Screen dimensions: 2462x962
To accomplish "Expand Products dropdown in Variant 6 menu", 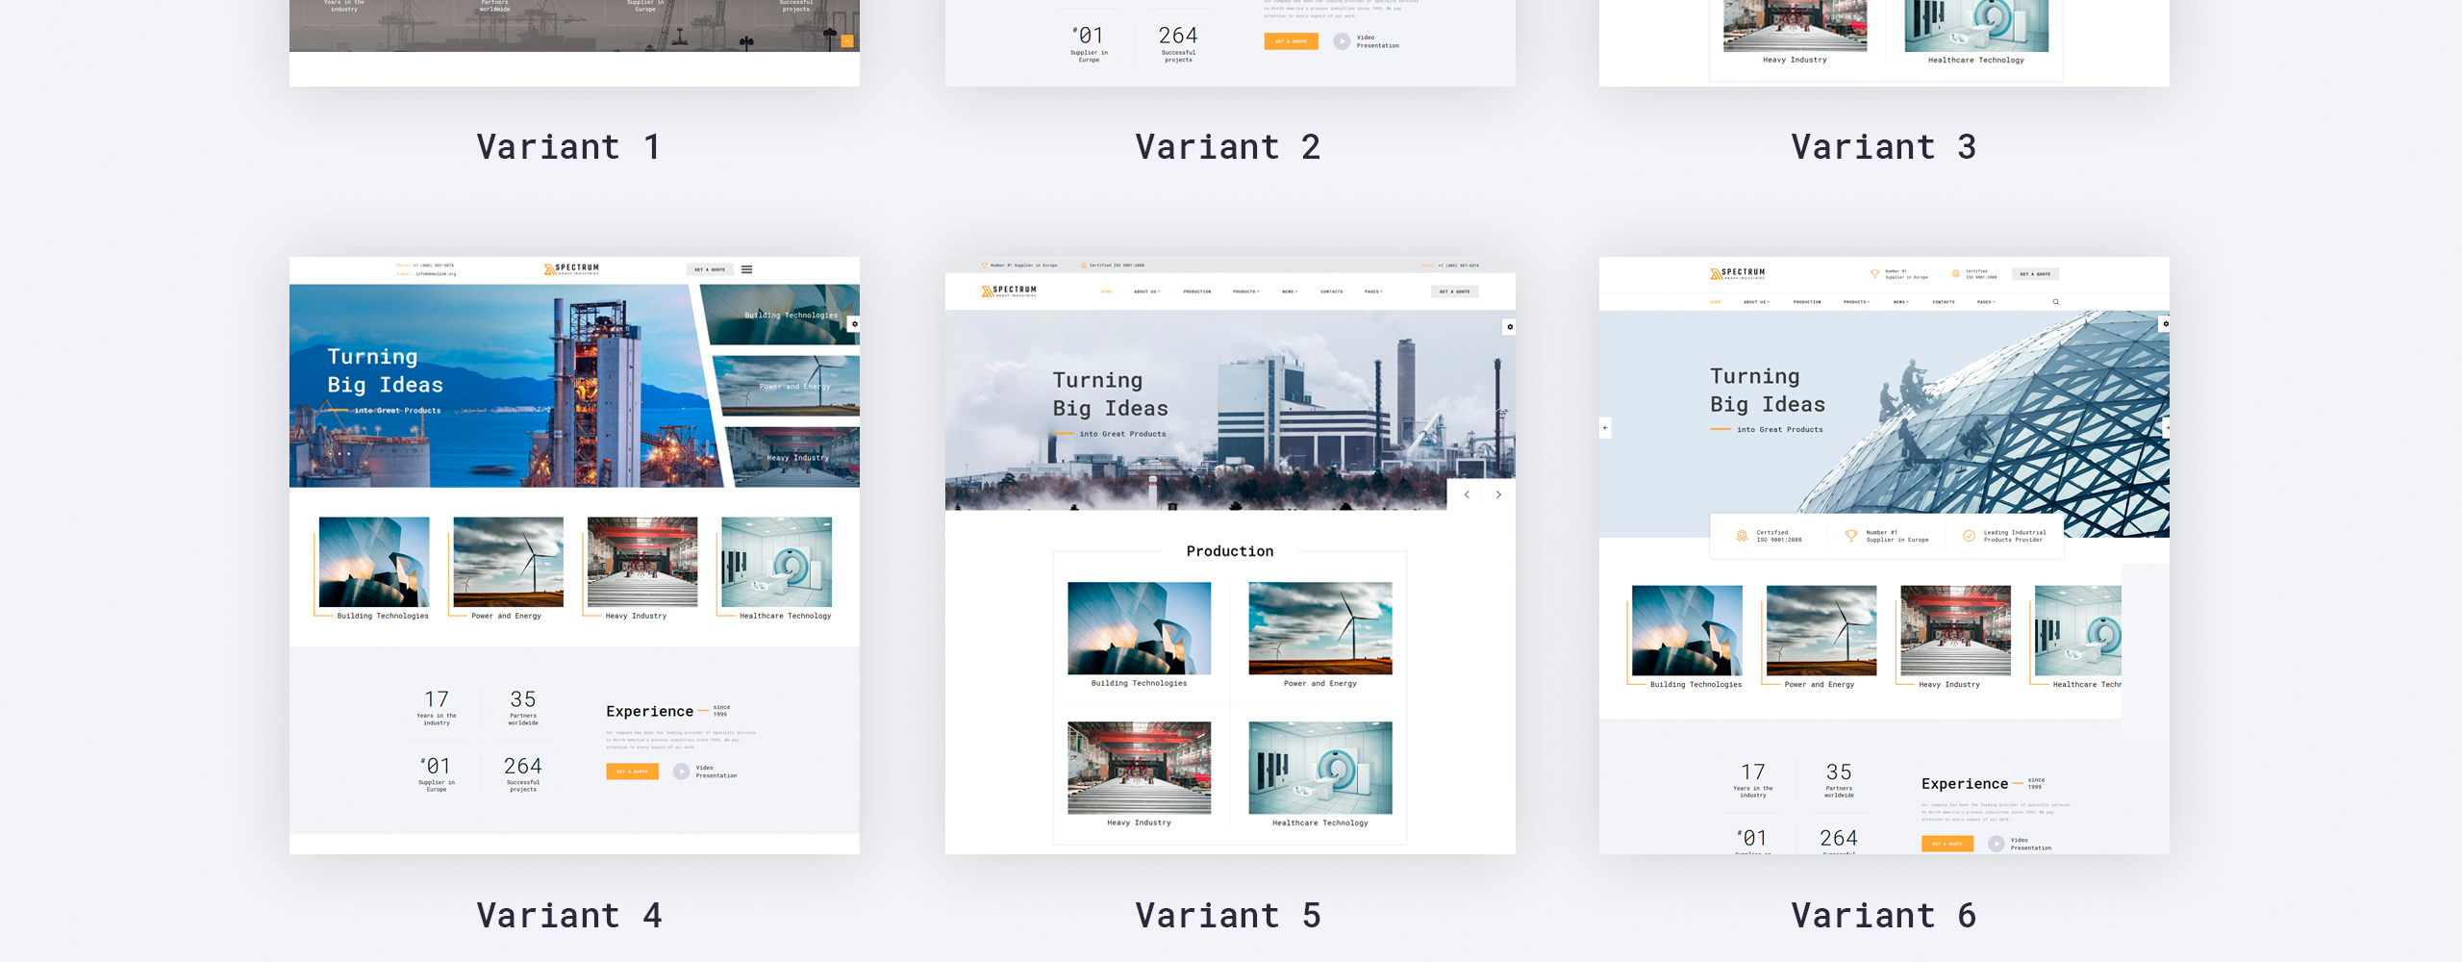I will 1856,302.
